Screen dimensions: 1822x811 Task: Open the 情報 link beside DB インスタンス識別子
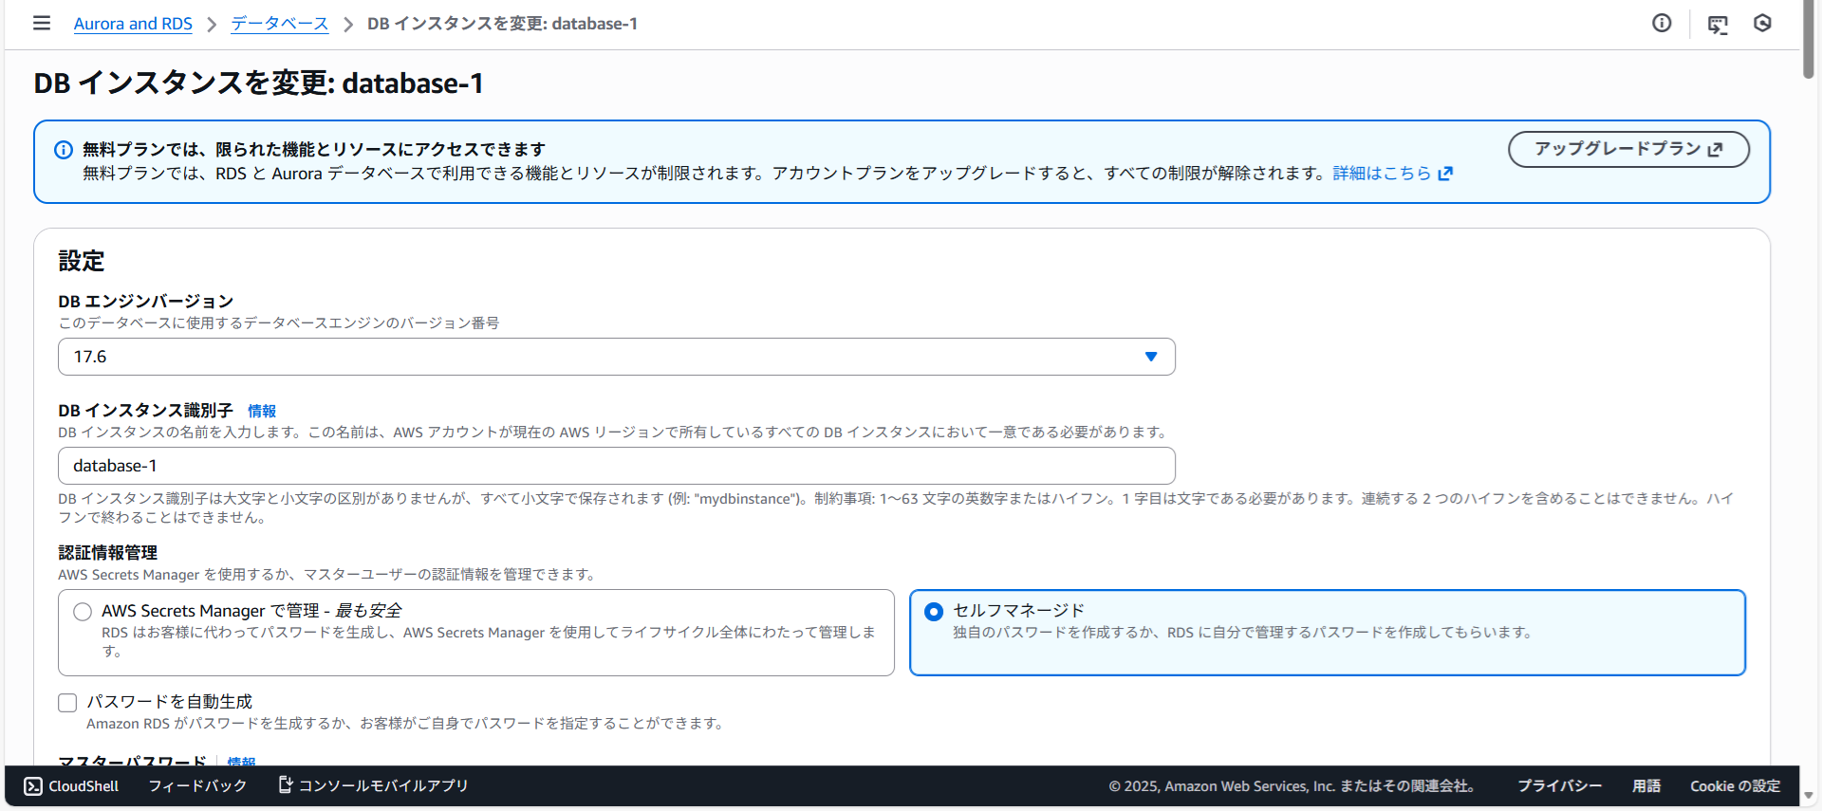(262, 411)
